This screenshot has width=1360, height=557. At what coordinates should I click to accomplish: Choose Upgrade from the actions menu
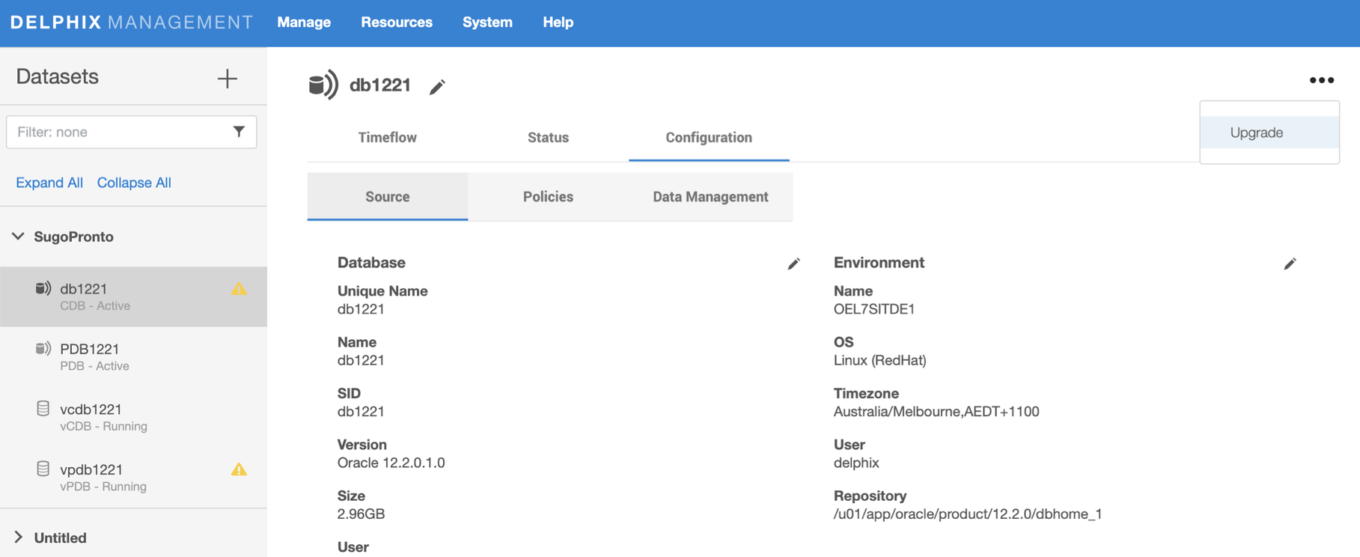coord(1269,133)
